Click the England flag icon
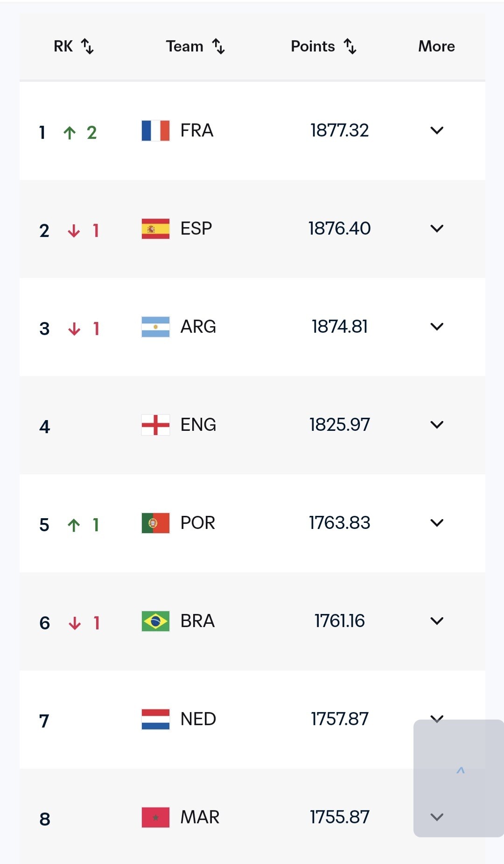The image size is (504, 864). click(x=155, y=425)
